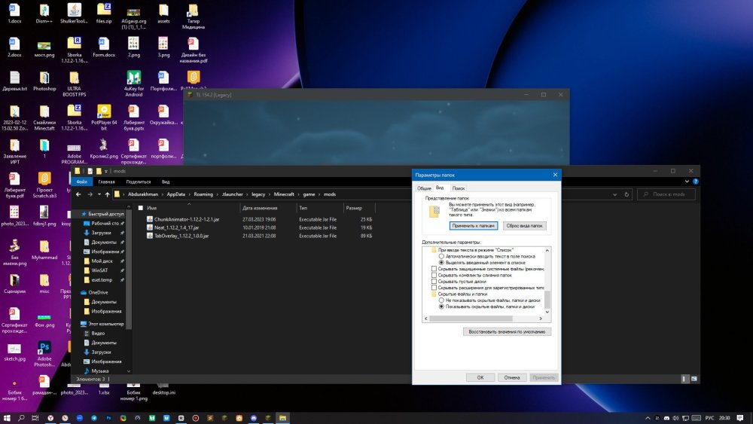Tick the select-all checkbox in file header
This screenshot has height=424, width=753.
[x=141, y=208]
